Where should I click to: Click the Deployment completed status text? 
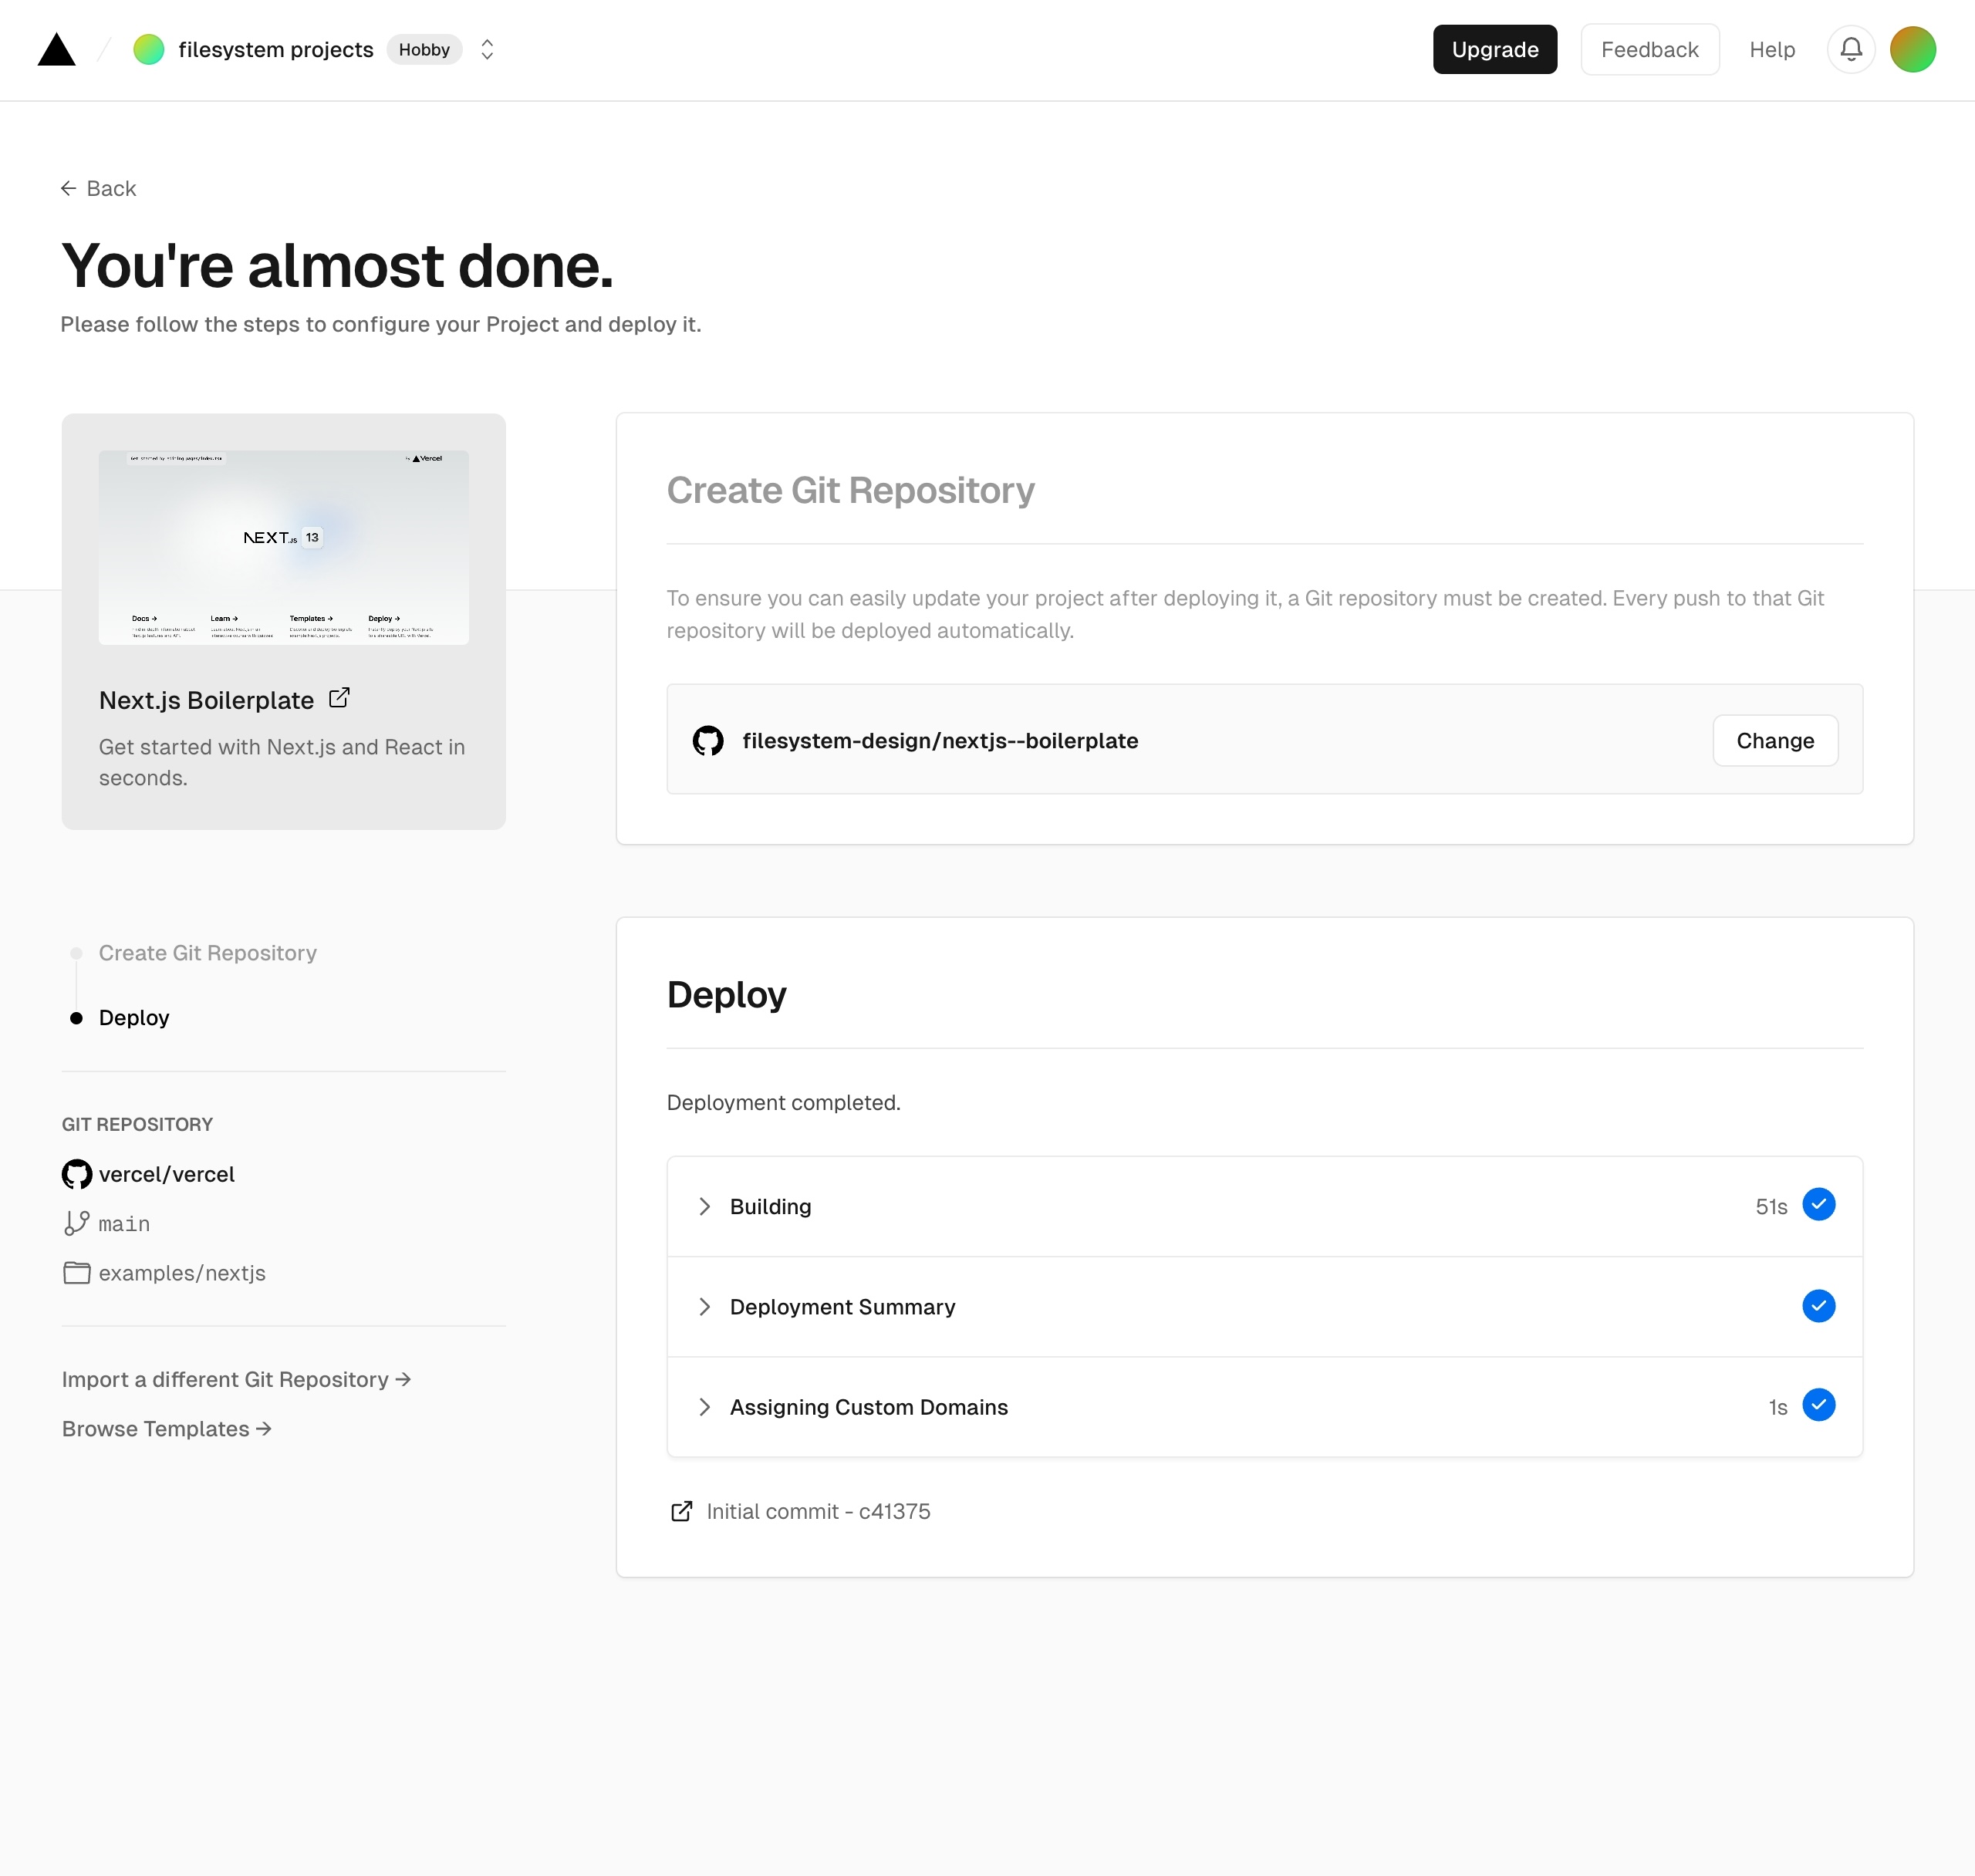[783, 1102]
